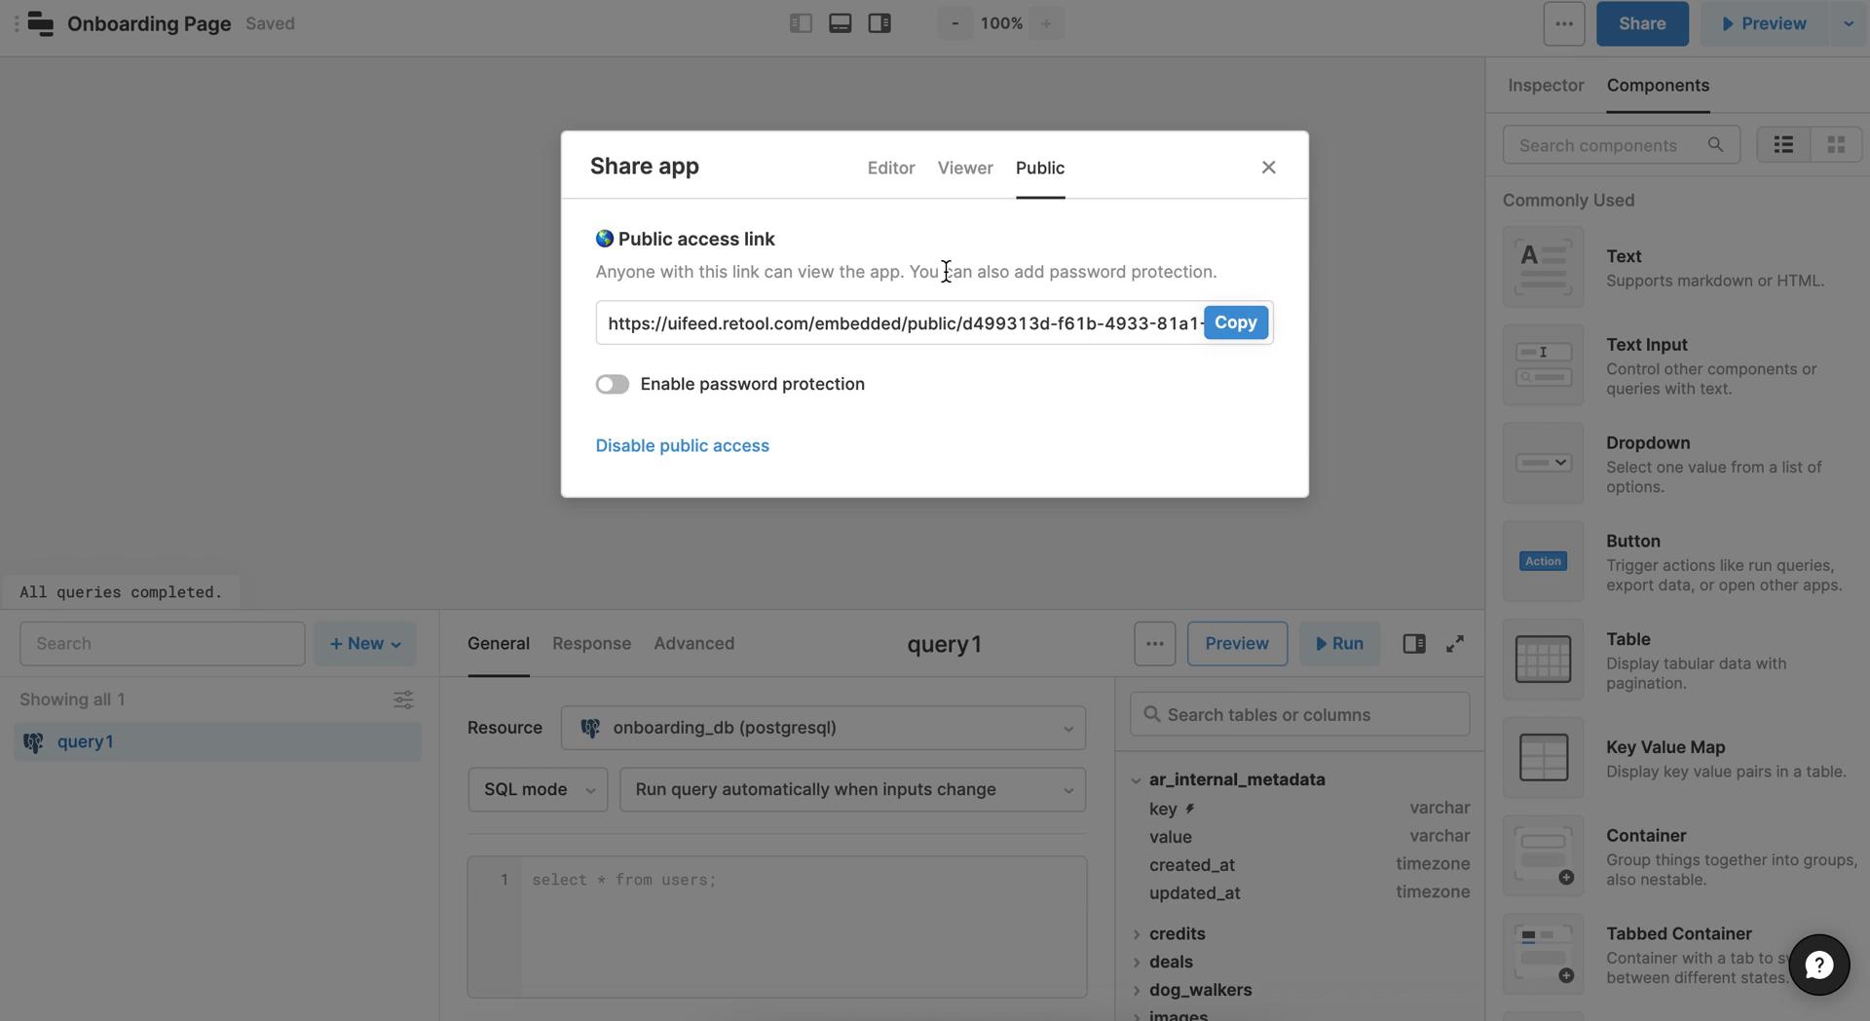Toggle the right panel in the toolbar
The width and height of the screenshot is (1870, 1021).
click(879, 22)
